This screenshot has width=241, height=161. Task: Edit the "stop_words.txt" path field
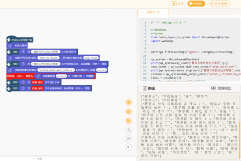(x=48, y=58)
